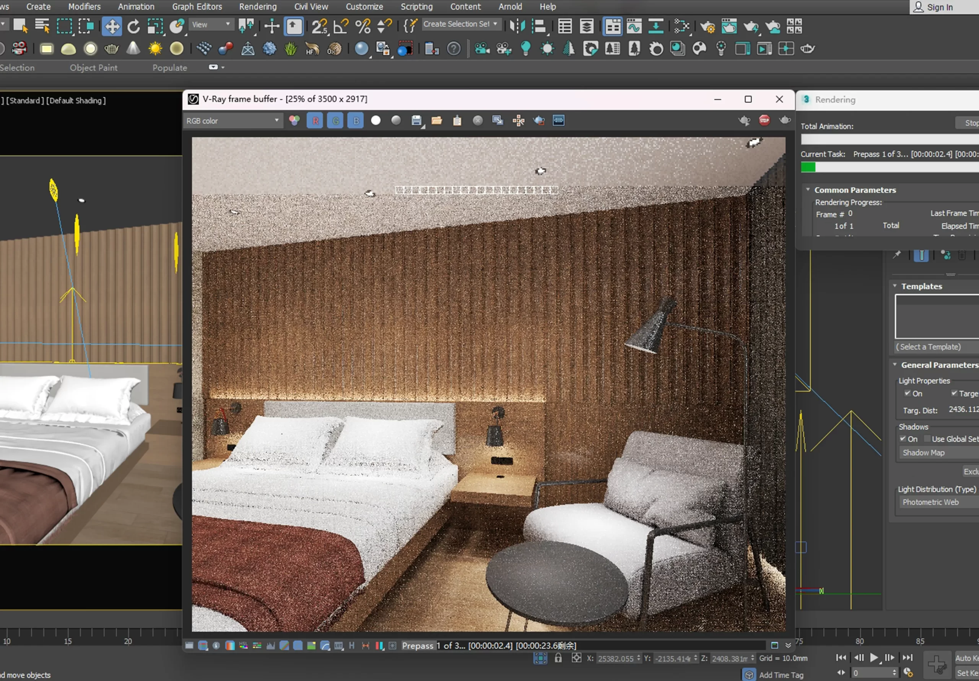Click the Select Object arrow tool
The image size is (979, 681).
[20, 26]
